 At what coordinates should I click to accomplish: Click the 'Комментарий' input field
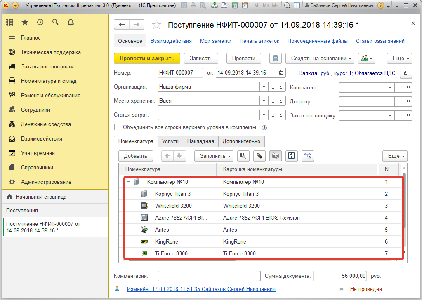coord(209,276)
